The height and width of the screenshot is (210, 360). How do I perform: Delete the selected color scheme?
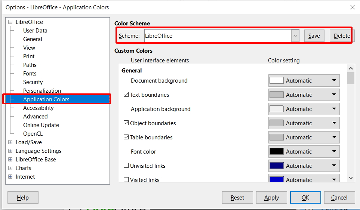coord(342,36)
